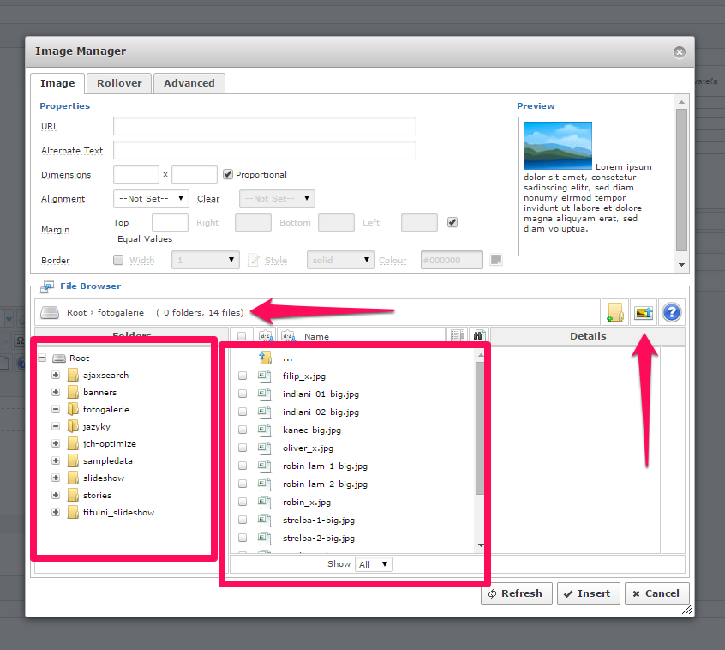Click the banners folder icon
Viewport: 725px width, 650px height.
(x=73, y=393)
